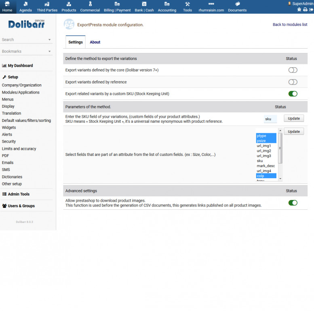Open the rhumraisin.com menu icon
Viewport: 314px width, 311px height.
pos(211,4)
